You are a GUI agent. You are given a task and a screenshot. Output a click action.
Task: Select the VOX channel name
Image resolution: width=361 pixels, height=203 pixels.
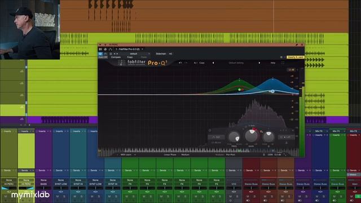(234, 184)
